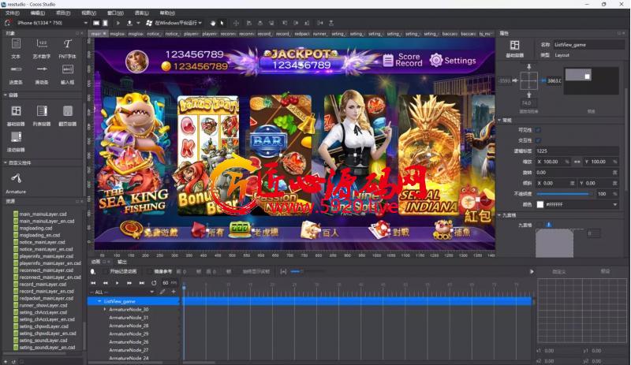
Task: Select the 滑动条 slider widget icon
Action: 42,69
